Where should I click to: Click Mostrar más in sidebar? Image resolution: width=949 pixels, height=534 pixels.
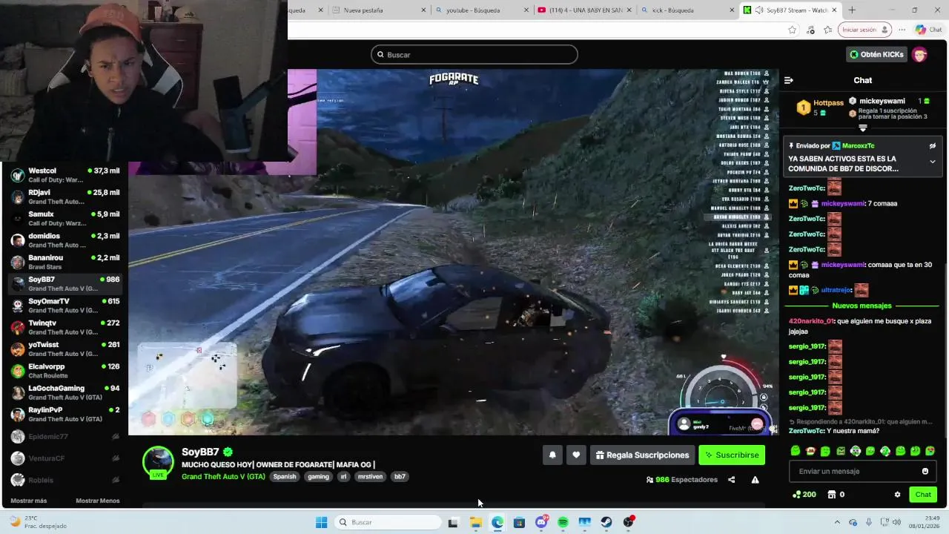29,501
